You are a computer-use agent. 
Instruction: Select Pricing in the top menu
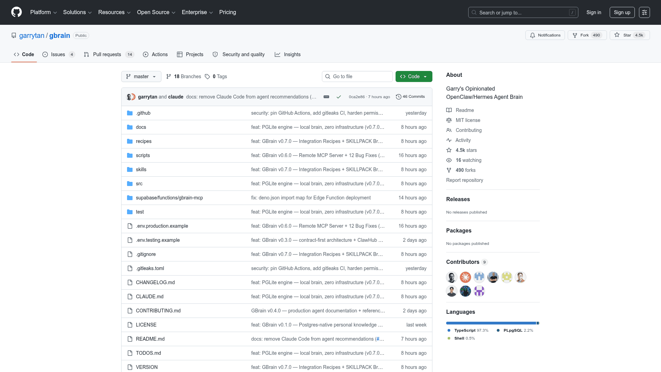[x=228, y=12]
